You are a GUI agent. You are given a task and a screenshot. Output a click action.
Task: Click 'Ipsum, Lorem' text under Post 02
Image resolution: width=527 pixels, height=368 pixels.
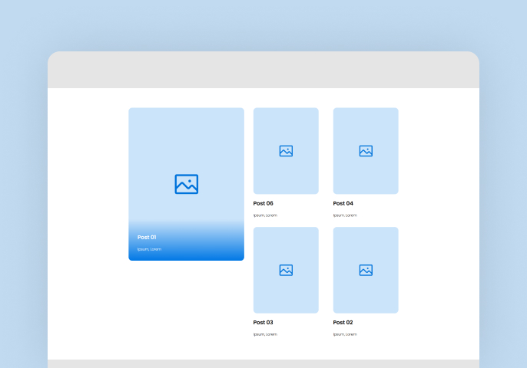click(x=345, y=334)
